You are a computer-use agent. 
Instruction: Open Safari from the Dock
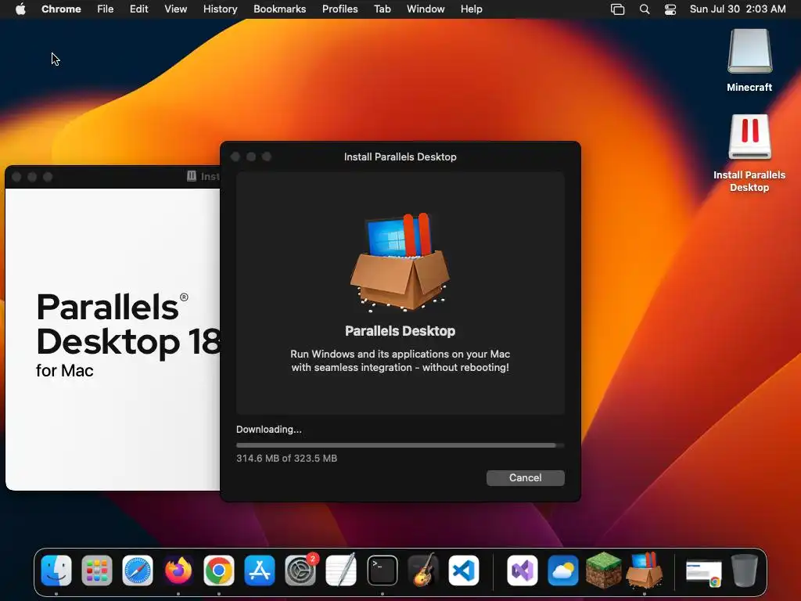138,570
